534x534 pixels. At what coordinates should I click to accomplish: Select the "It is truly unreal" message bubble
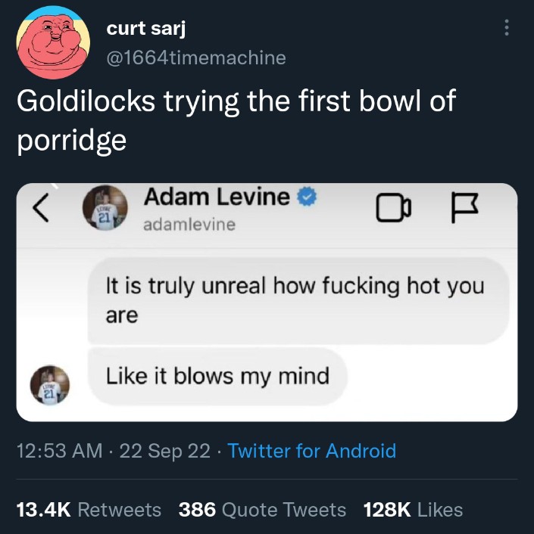click(x=297, y=300)
